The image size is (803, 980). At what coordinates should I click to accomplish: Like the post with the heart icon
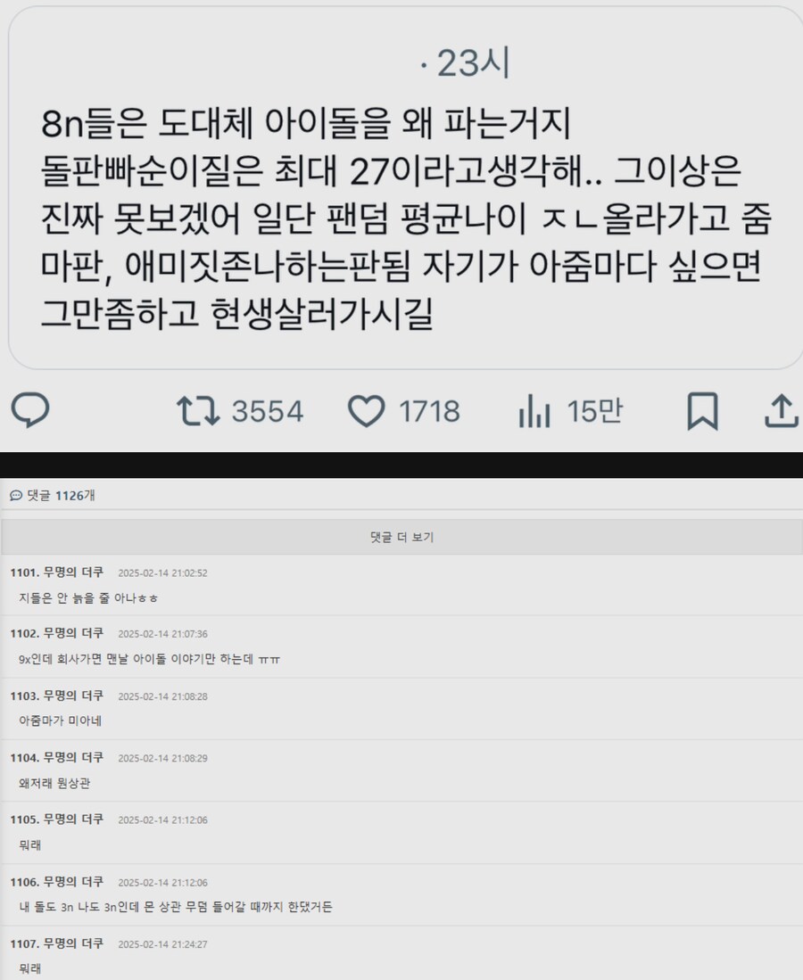pos(367,411)
